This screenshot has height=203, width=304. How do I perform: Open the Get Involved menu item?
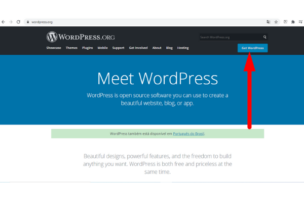(x=138, y=48)
